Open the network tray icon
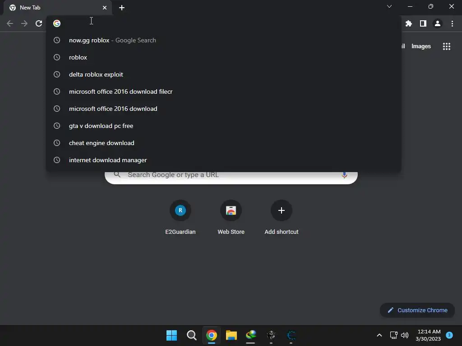The image size is (462, 346). 393,335
